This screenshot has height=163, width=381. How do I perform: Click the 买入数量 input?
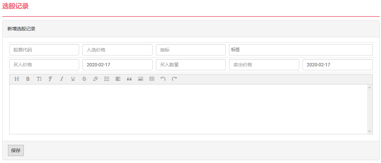(191, 65)
